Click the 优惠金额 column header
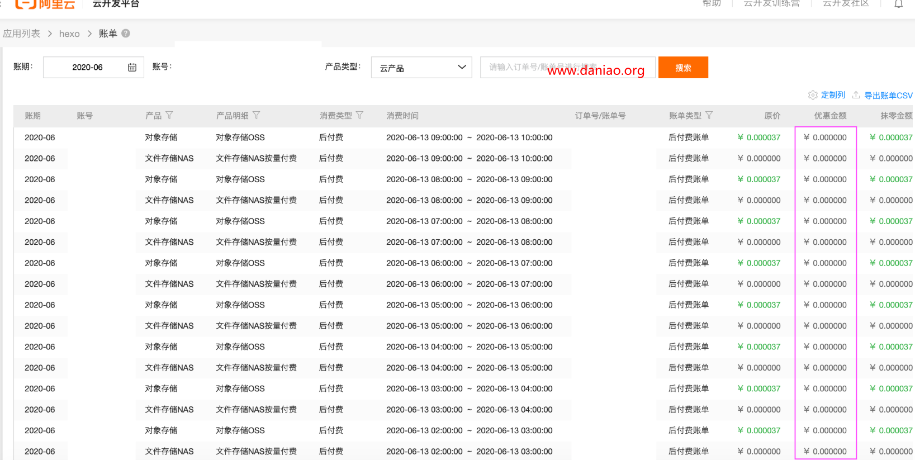This screenshot has width=915, height=460. coord(830,116)
